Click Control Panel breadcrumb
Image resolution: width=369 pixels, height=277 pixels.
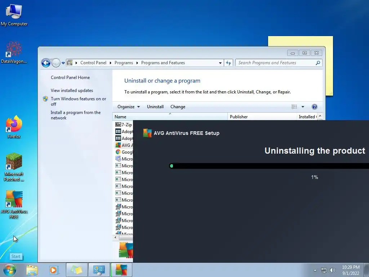[x=93, y=63]
